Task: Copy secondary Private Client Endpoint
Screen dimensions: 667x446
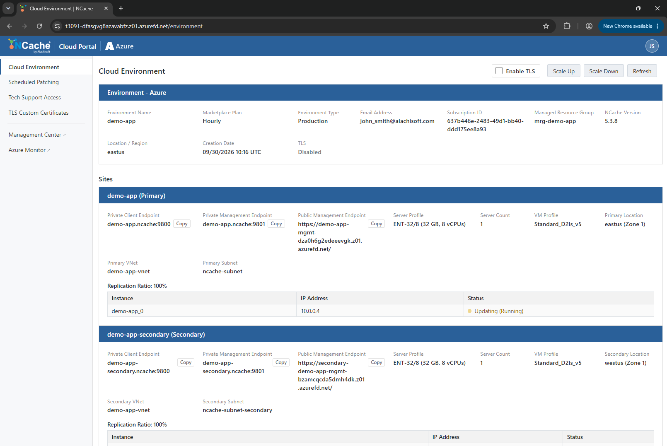Action: [186, 362]
